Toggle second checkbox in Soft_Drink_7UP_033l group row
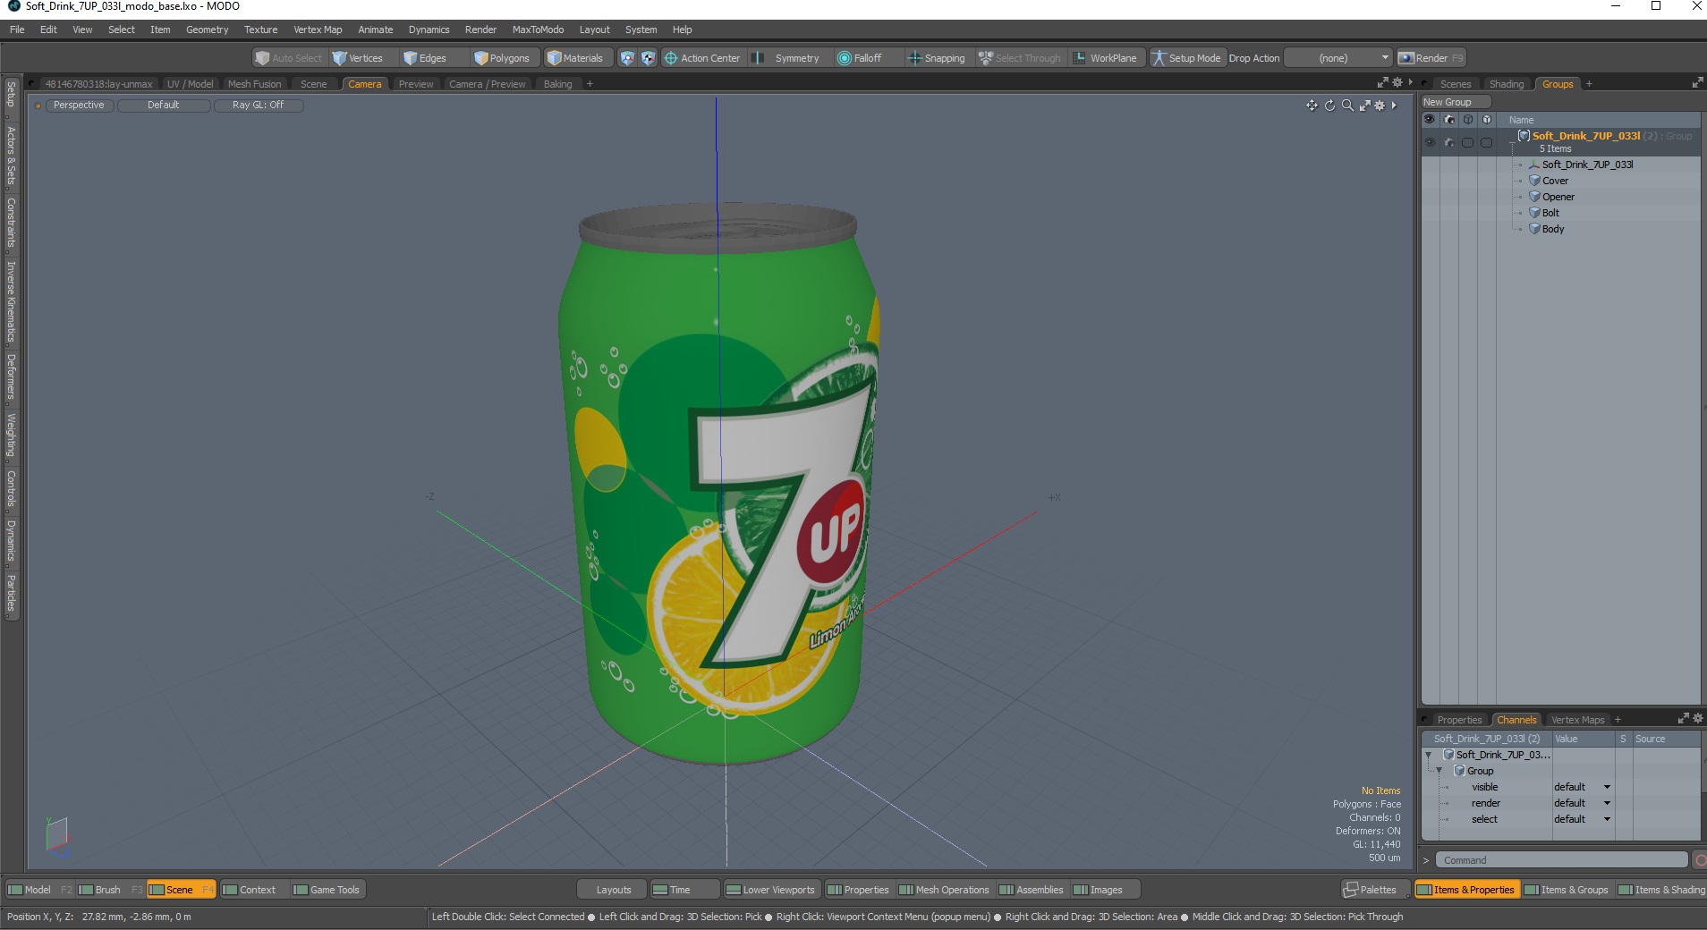Screen dimensions: 1707x930 pyautogui.click(x=1486, y=142)
